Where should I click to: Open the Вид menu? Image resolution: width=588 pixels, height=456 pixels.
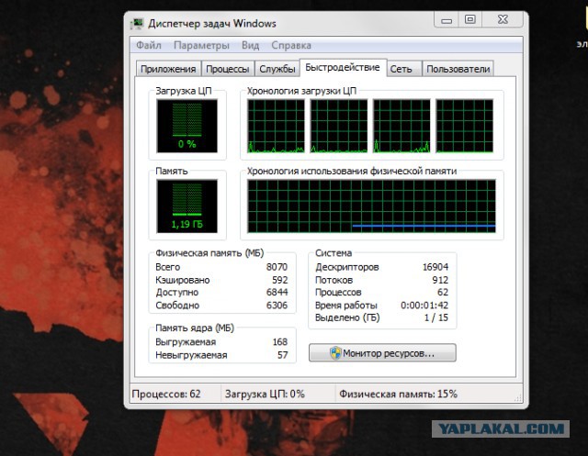coord(250,45)
